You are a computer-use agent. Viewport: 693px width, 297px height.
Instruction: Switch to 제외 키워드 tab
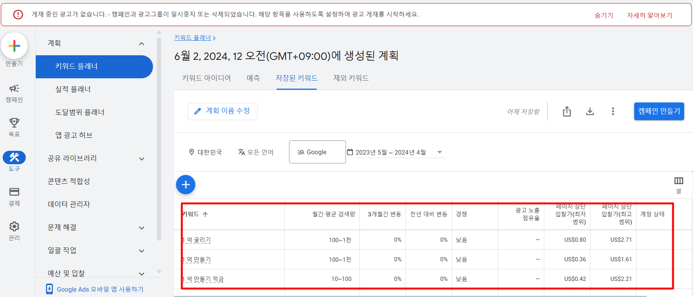[x=351, y=78]
